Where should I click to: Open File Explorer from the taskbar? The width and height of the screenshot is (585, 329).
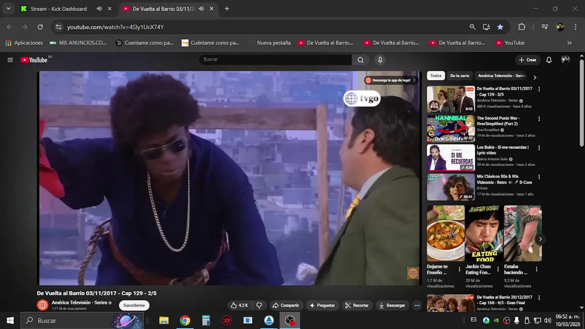click(x=164, y=320)
